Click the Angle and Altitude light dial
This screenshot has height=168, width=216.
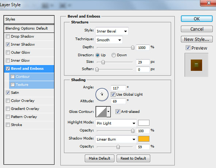coord(102,95)
